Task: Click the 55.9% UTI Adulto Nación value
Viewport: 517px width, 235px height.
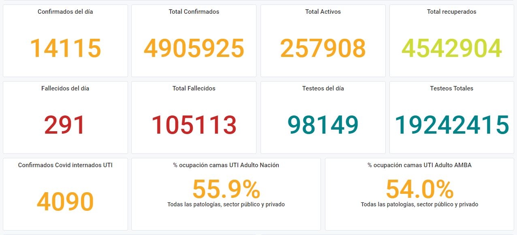Action: coord(226,189)
